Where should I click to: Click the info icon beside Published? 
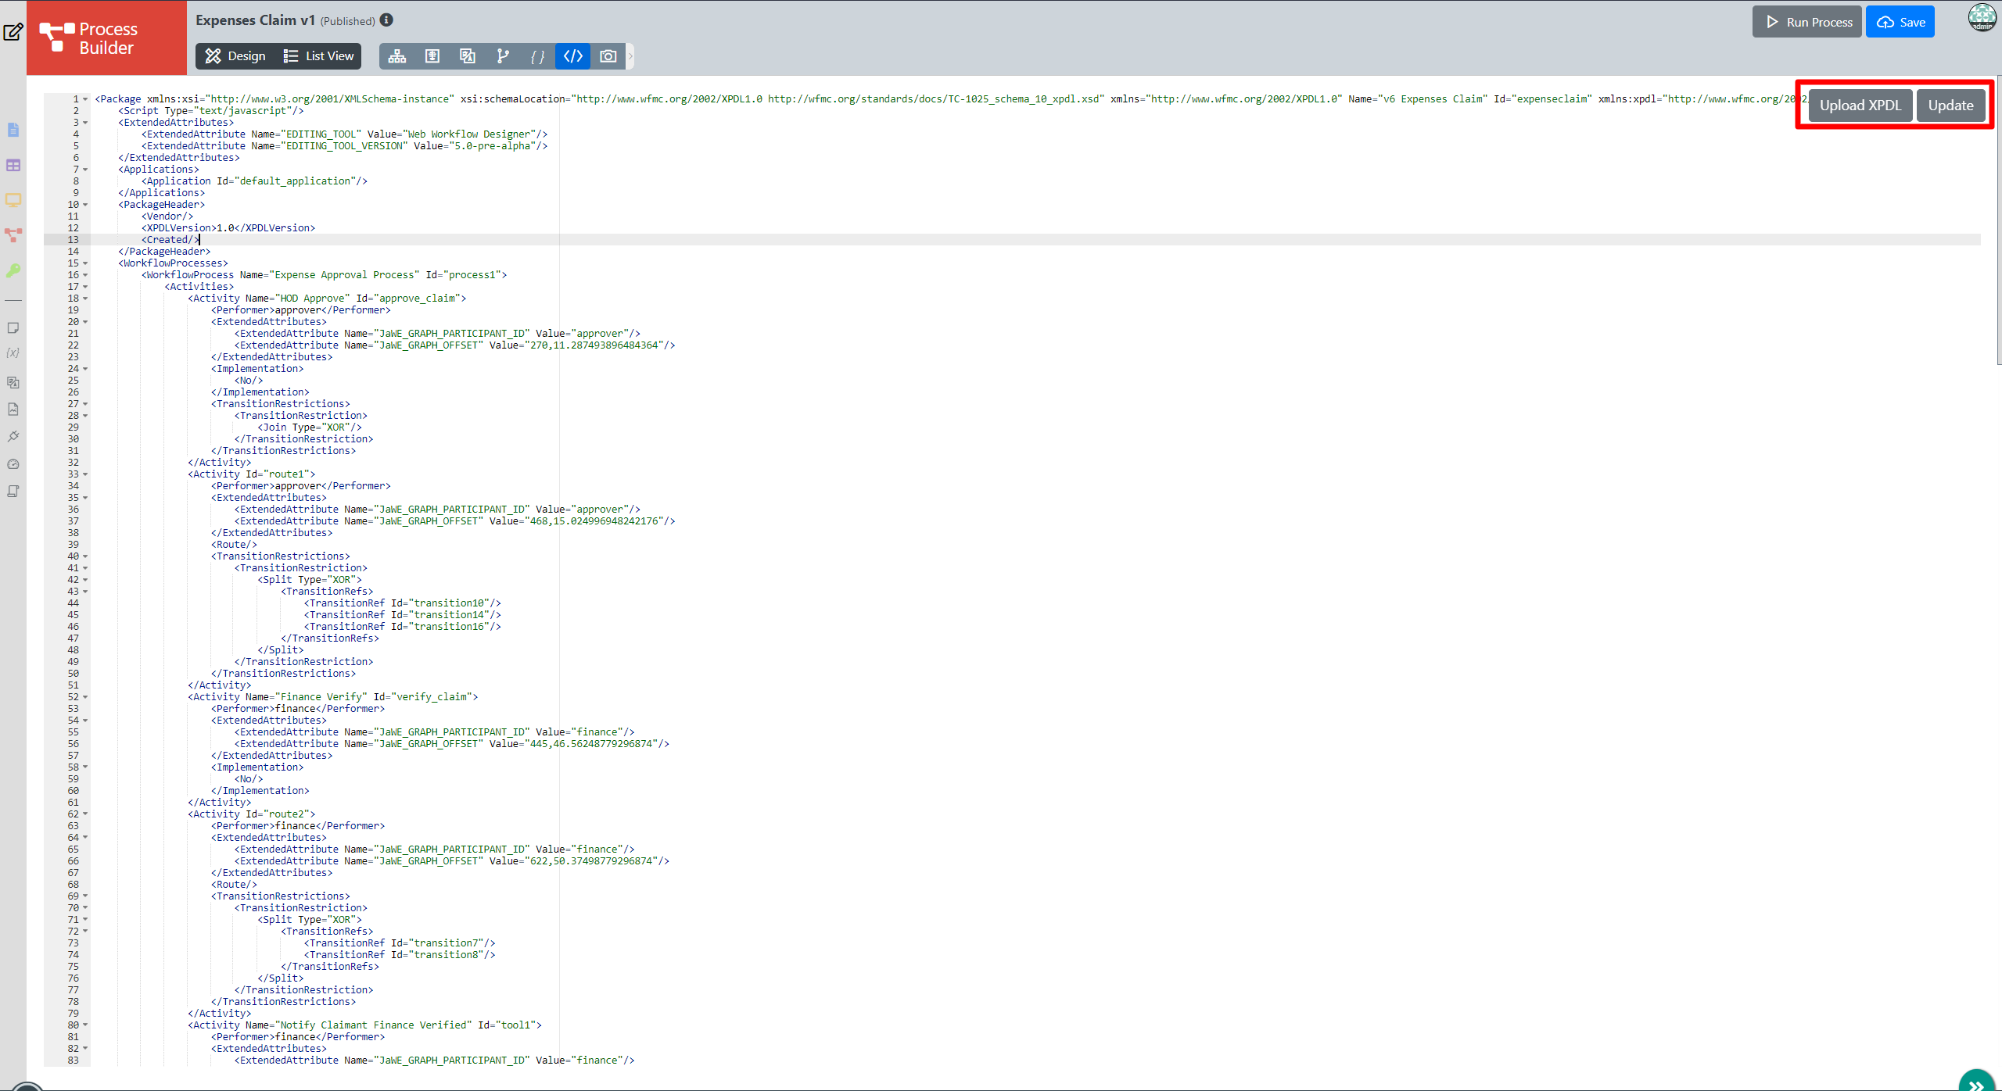pos(386,20)
